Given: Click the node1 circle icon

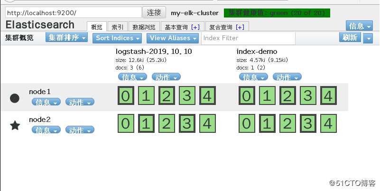Looking at the screenshot, I should pos(15,98).
